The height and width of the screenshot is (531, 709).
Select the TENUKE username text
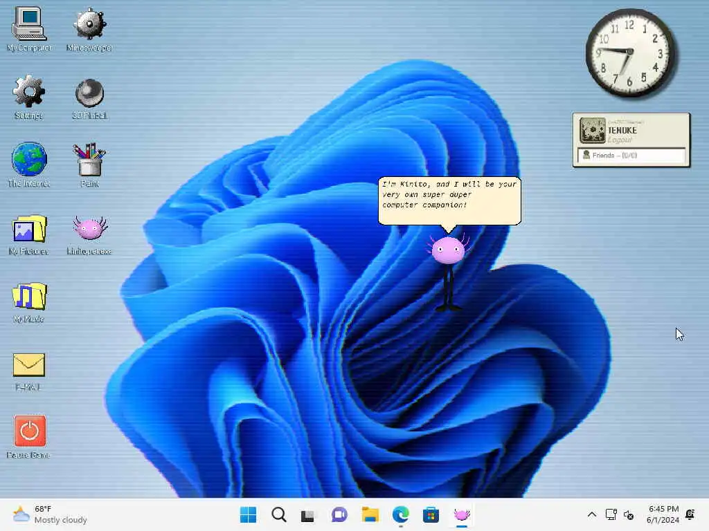622,130
